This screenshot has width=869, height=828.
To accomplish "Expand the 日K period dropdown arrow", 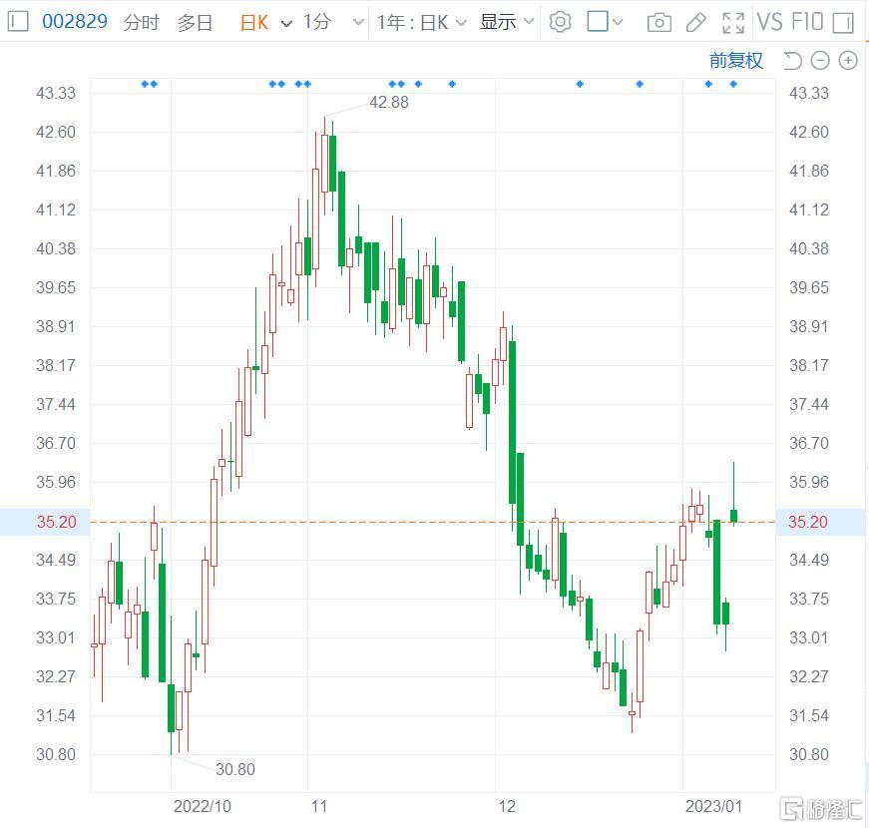I will [286, 23].
